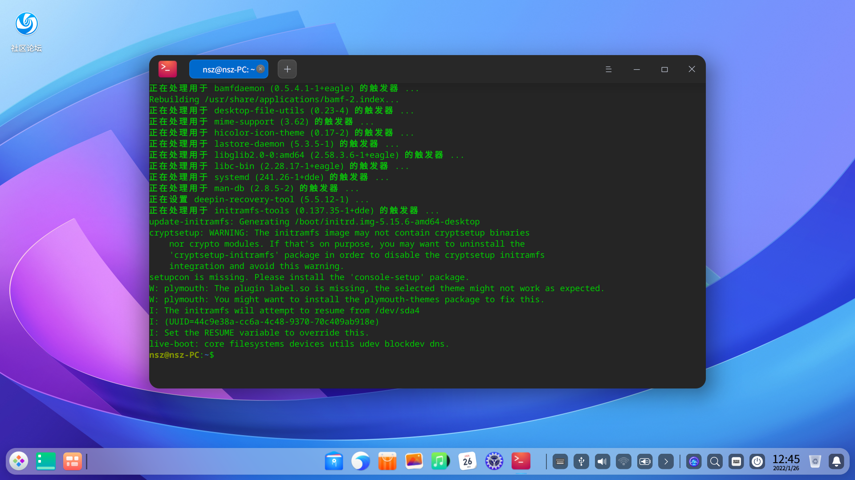Open the launcher from the dock
The image size is (855, 480).
click(19, 461)
